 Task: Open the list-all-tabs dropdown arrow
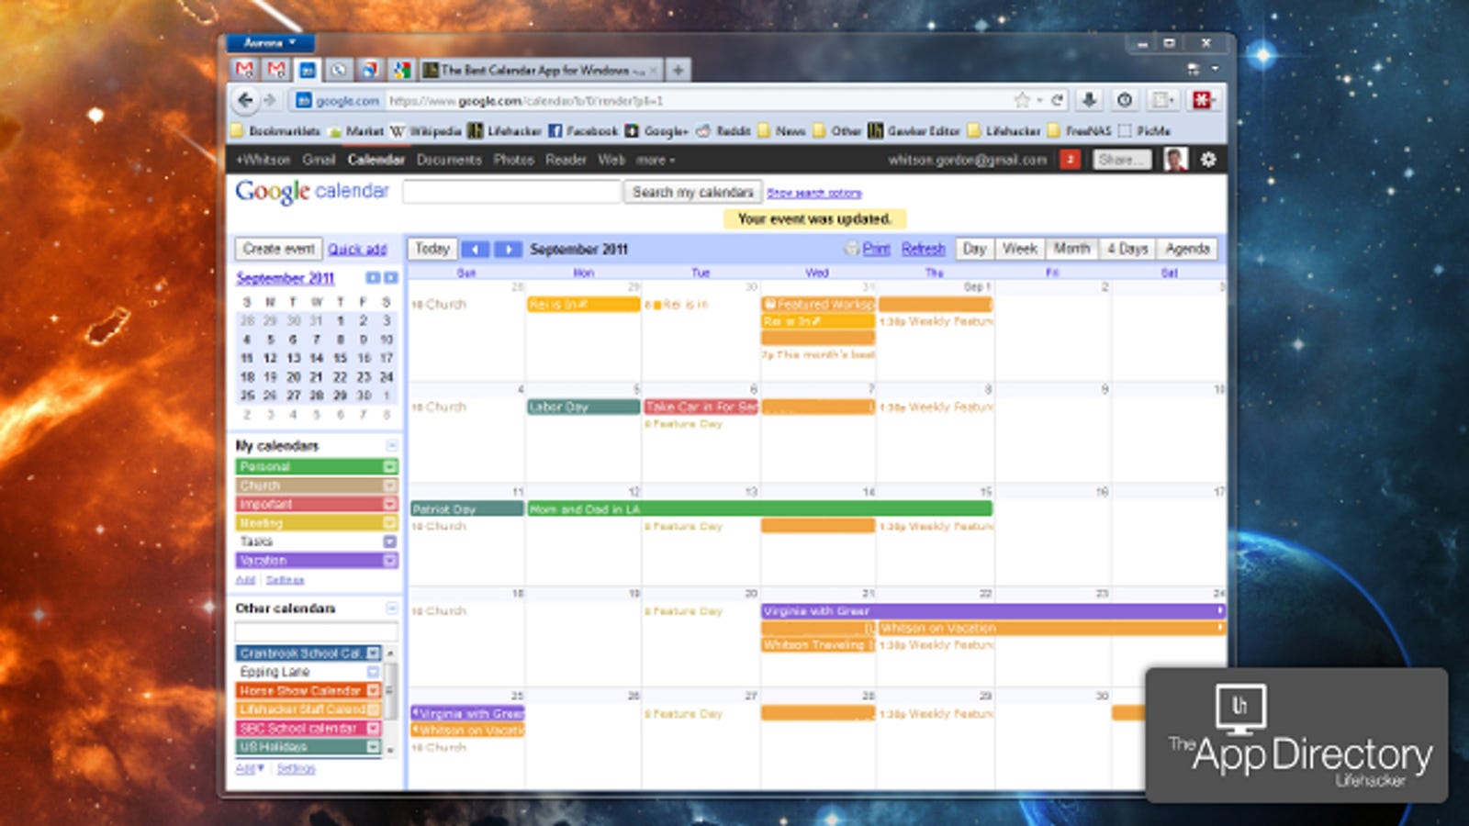(x=1215, y=70)
